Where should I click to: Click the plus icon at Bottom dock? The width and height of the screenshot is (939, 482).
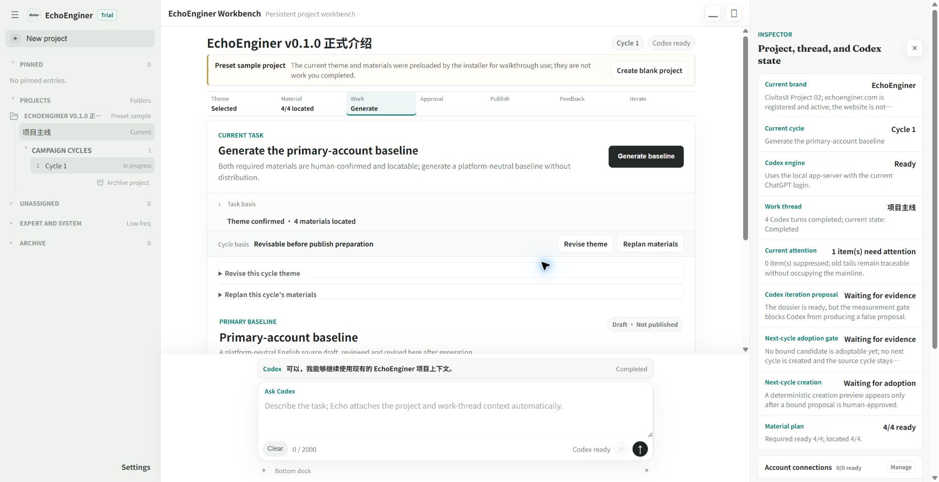click(264, 470)
